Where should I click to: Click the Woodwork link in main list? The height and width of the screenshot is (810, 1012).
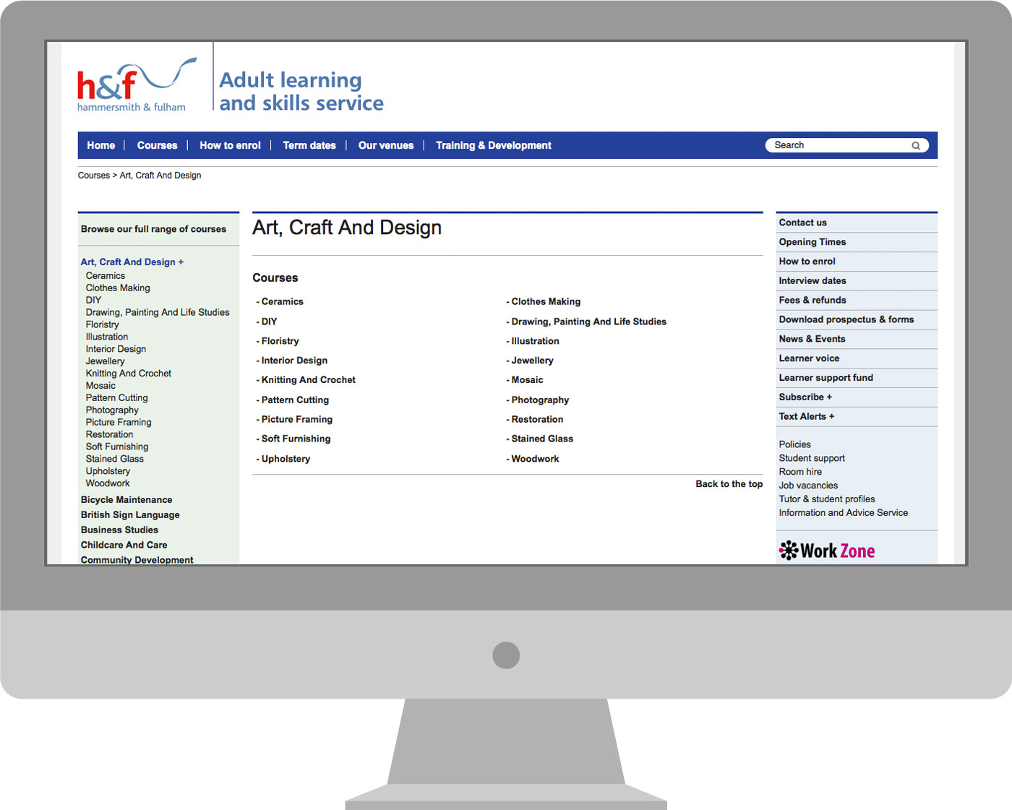pos(535,459)
